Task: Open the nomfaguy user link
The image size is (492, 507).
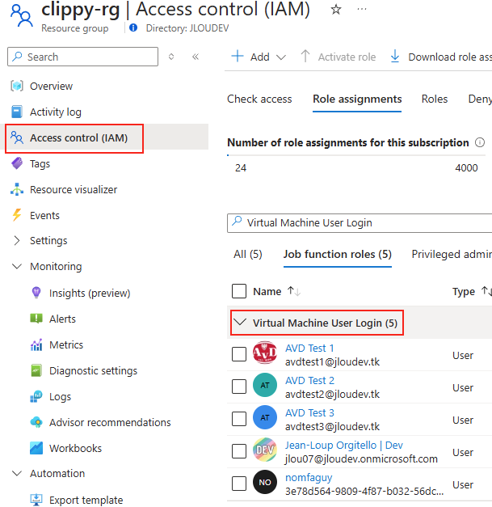Action: click(x=309, y=477)
